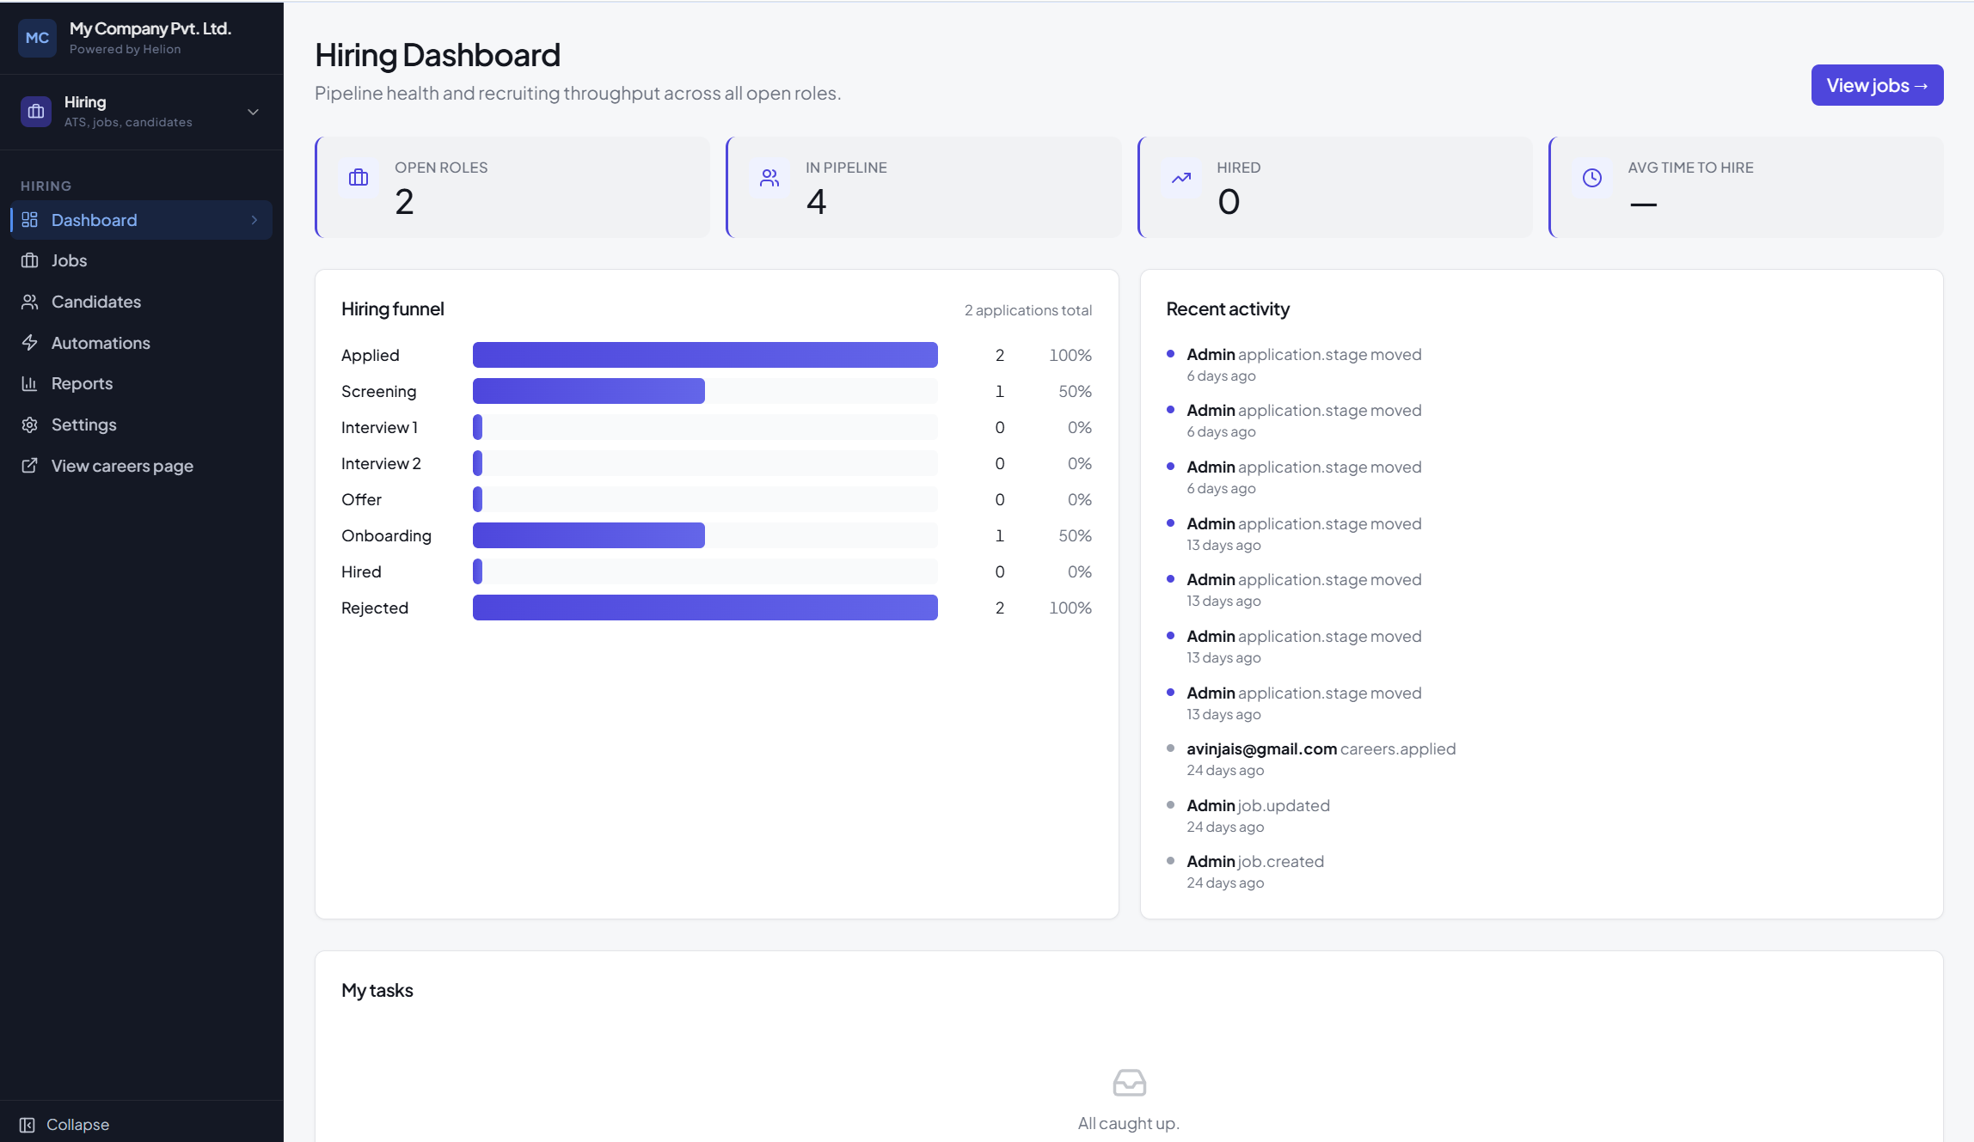Click the Automations lightning bolt icon
The height and width of the screenshot is (1142, 1974).
point(30,343)
